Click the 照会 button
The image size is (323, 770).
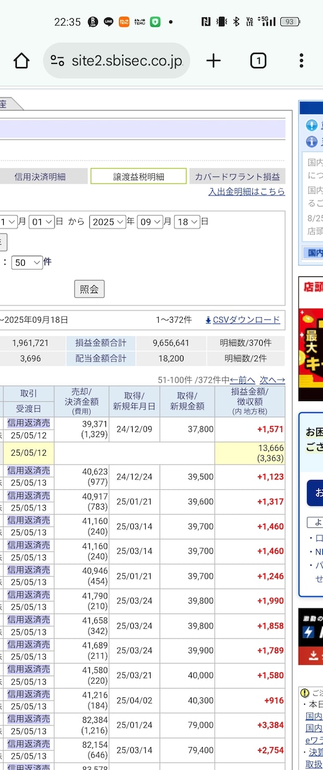click(x=89, y=289)
